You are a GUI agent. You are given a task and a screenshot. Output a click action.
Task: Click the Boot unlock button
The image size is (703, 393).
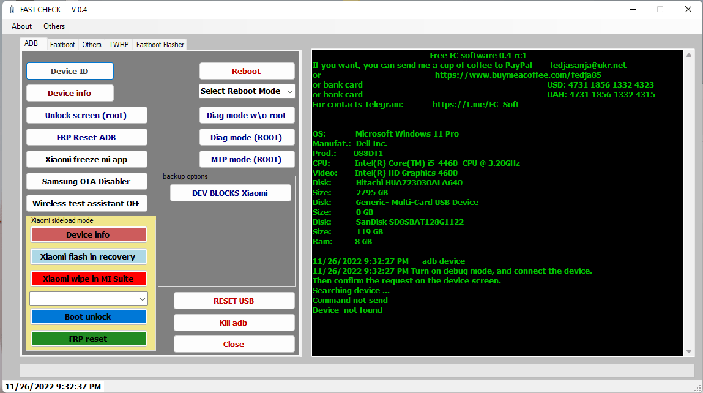[88, 316]
